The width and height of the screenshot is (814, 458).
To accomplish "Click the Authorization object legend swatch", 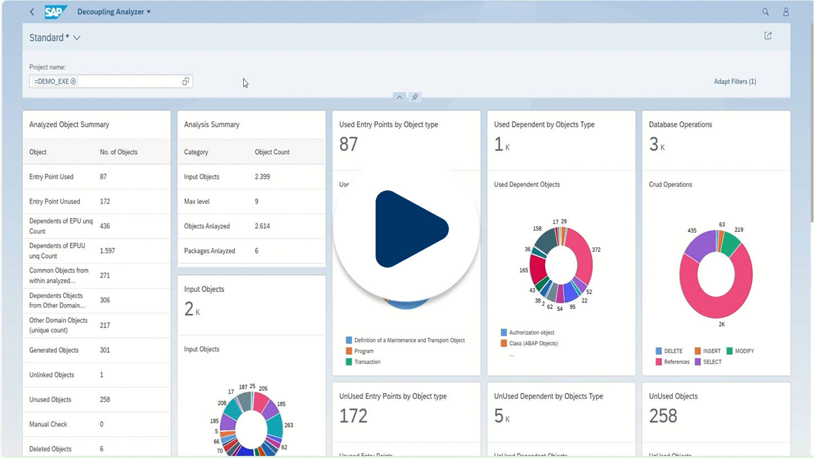I will pos(504,333).
